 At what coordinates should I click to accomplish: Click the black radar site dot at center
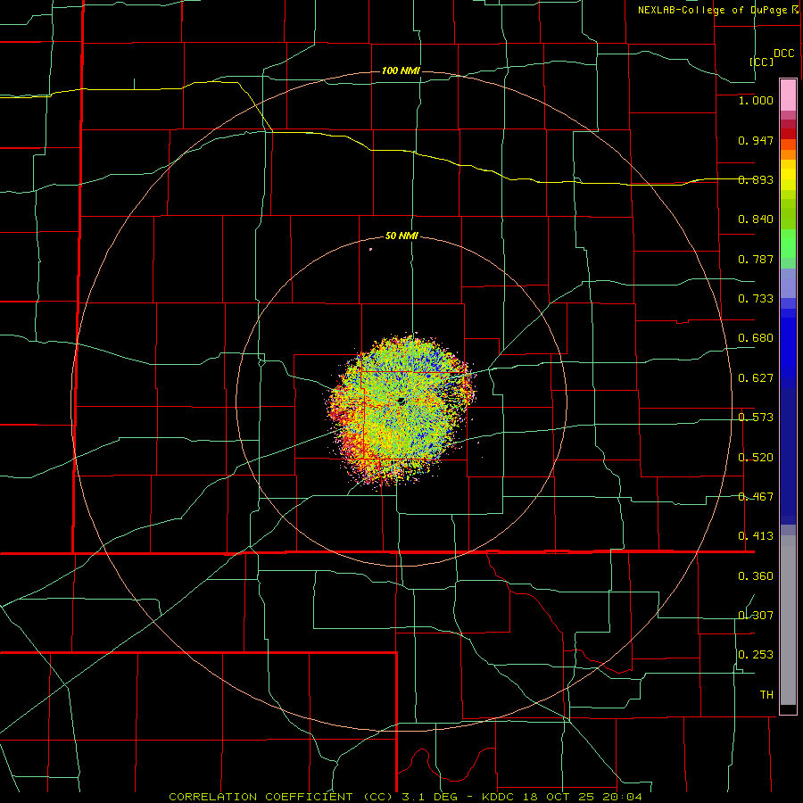click(401, 401)
